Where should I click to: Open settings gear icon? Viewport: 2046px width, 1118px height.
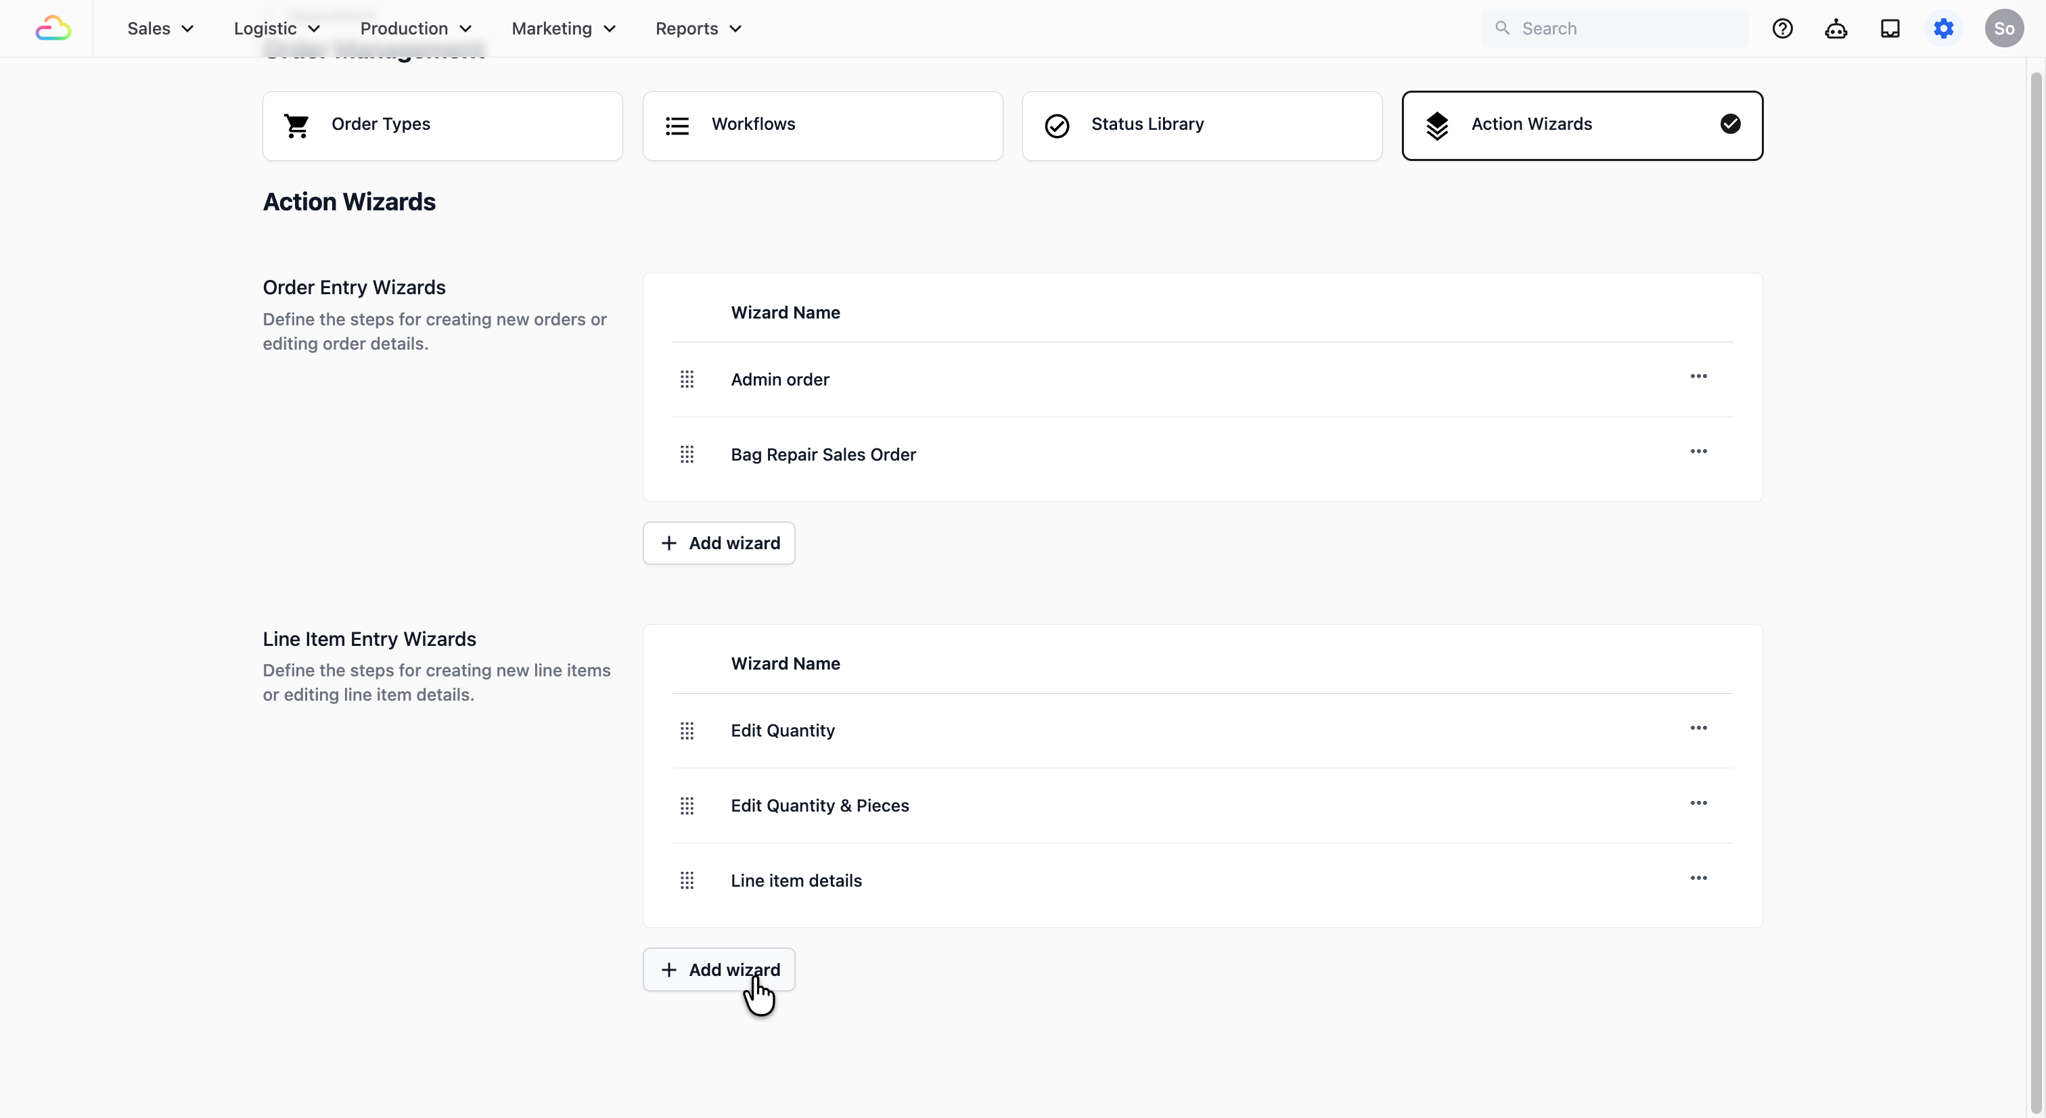click(x=1944, y=28)
